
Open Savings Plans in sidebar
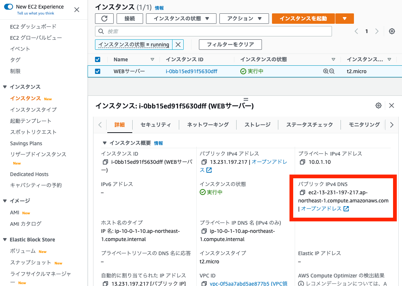click(x=26, y=143)
